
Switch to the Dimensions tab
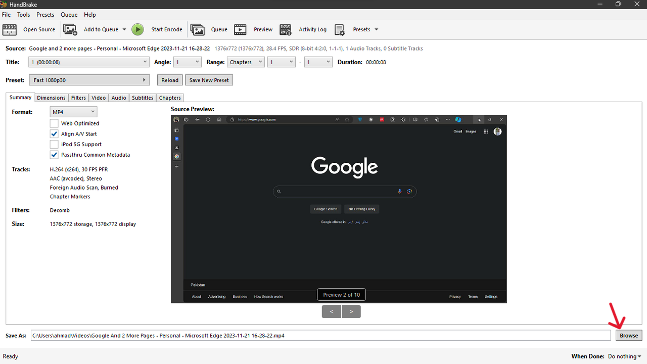coord(51,98)
